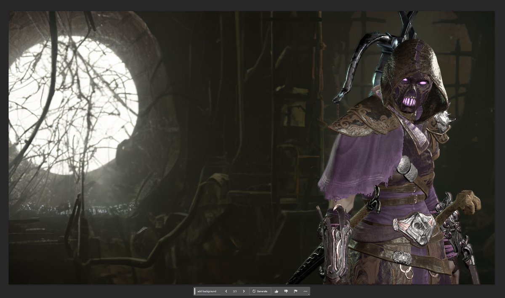This screenshot has width=505, height=298.
Task: Rate the result with thumbs down
Action: (x=286, y=291)
